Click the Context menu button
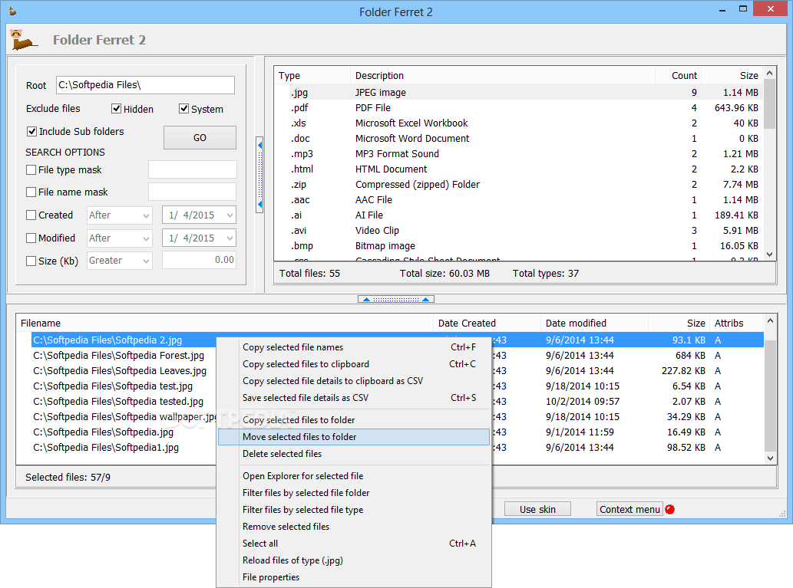The height and width of the screenshot is (588, 793). coord(629,509)
